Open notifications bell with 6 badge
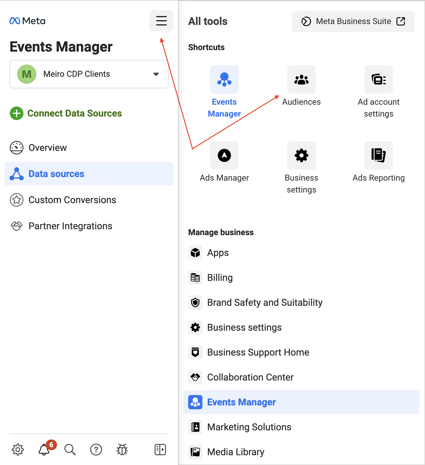Viewport: 425px width, 465px height. [44, 450]
